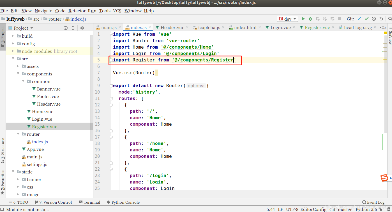Click the Python 3.6 interpreter status entry
This screenshot has width=392, height=212.
point(366,209)
